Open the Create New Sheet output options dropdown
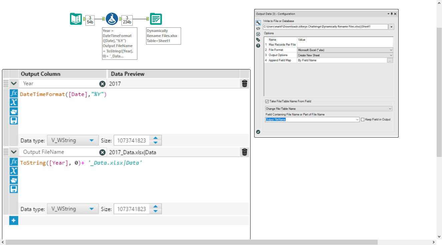Viewport: 442px width, 245px height. click(x=391, y=55)
